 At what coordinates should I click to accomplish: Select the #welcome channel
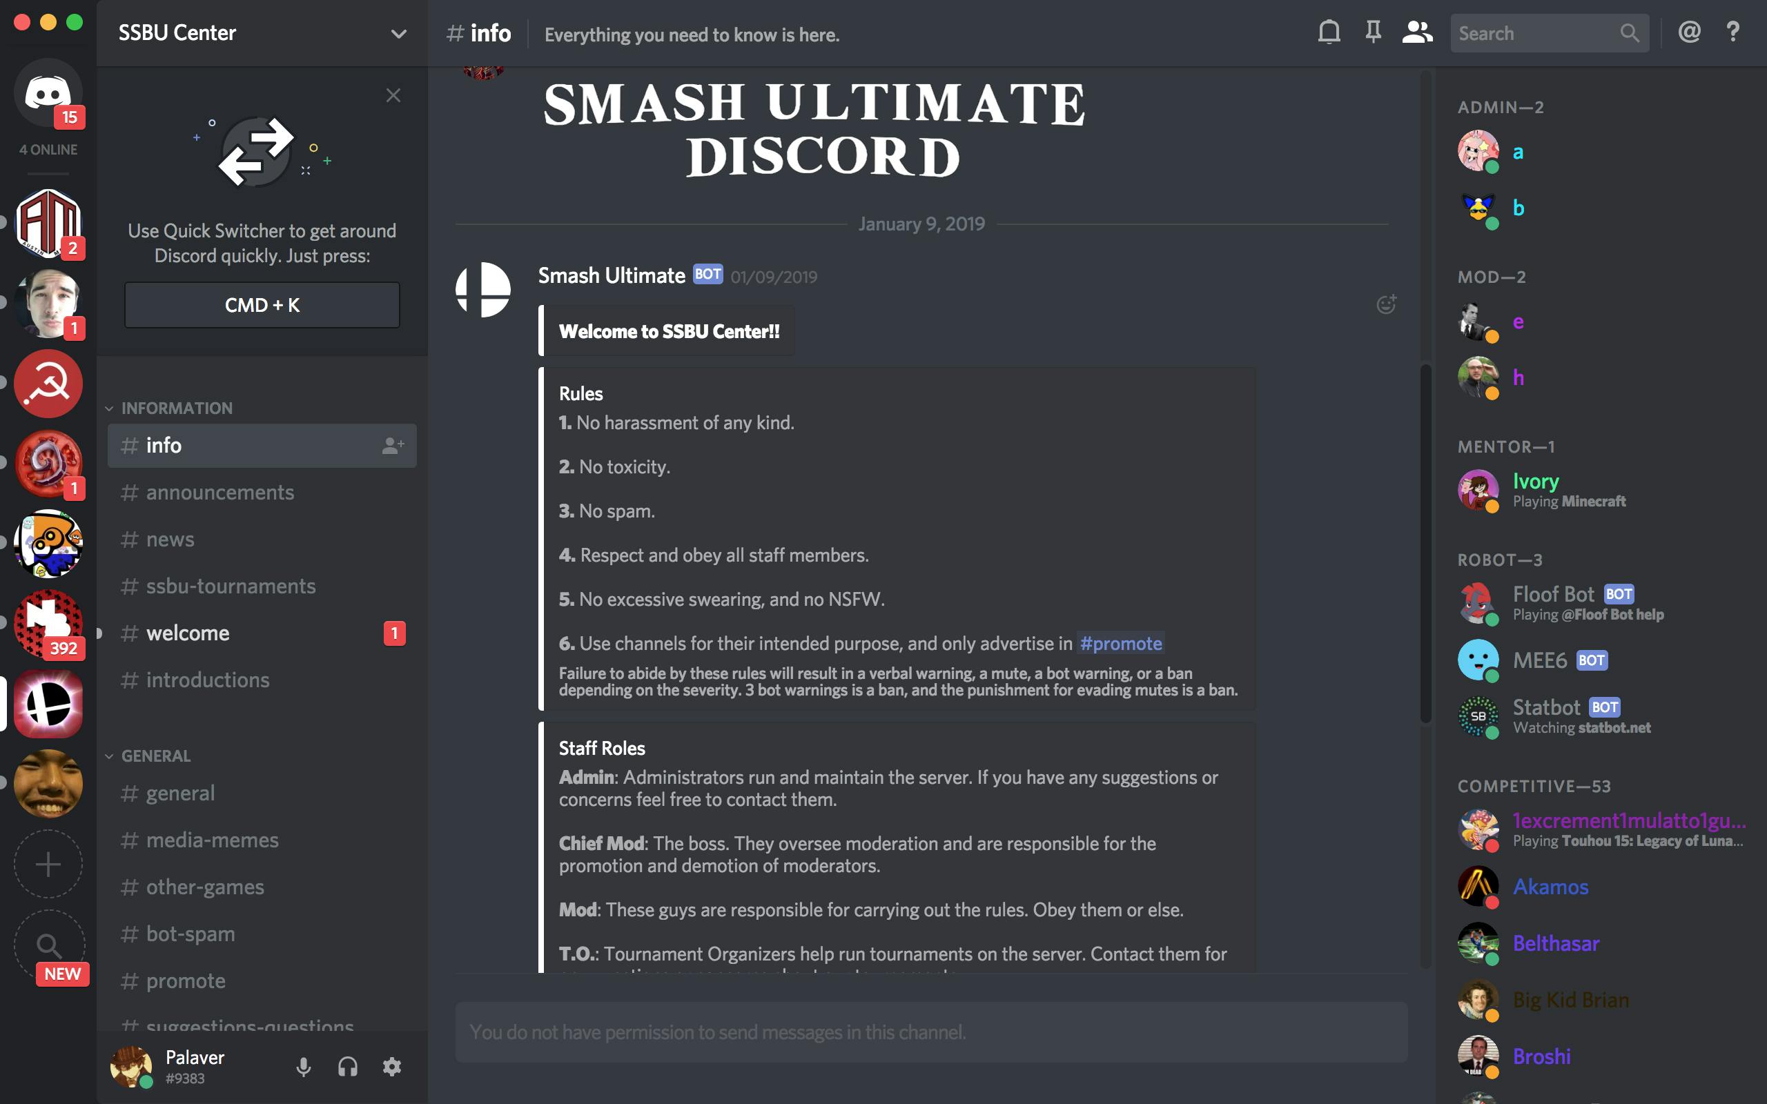[x=188, y=632]
